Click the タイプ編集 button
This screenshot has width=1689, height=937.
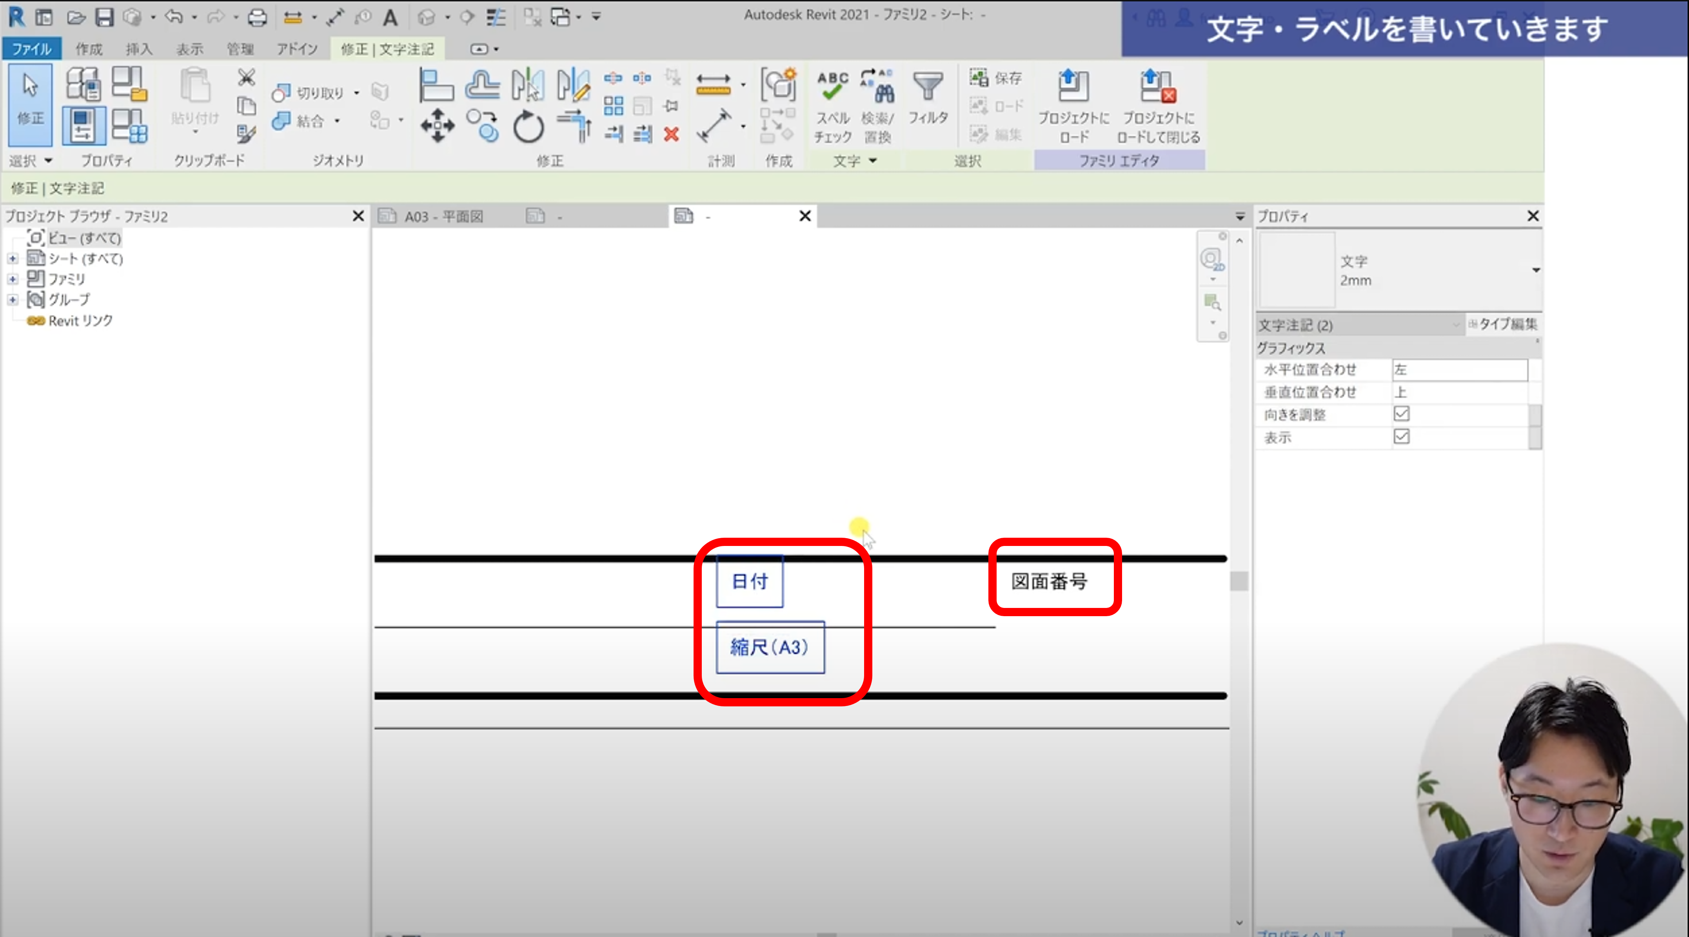click(x=1503, y=324)
